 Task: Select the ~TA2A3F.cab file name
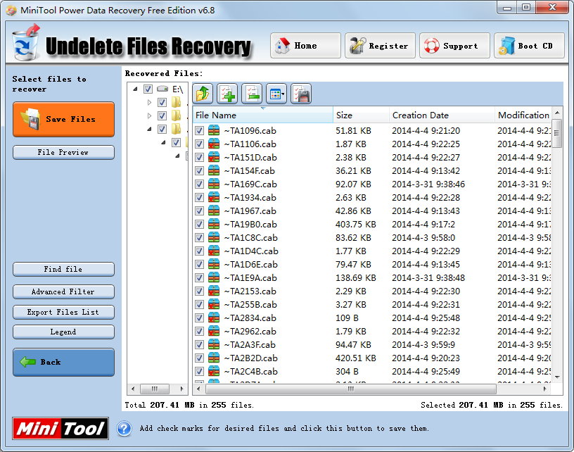coord(250,345)
